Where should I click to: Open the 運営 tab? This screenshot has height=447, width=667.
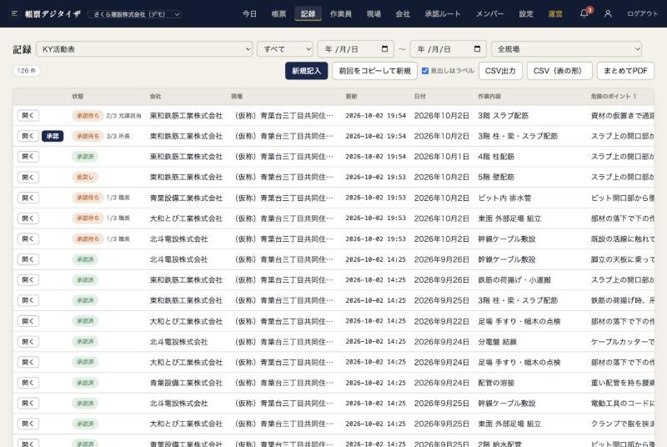(x=555, y=13)
